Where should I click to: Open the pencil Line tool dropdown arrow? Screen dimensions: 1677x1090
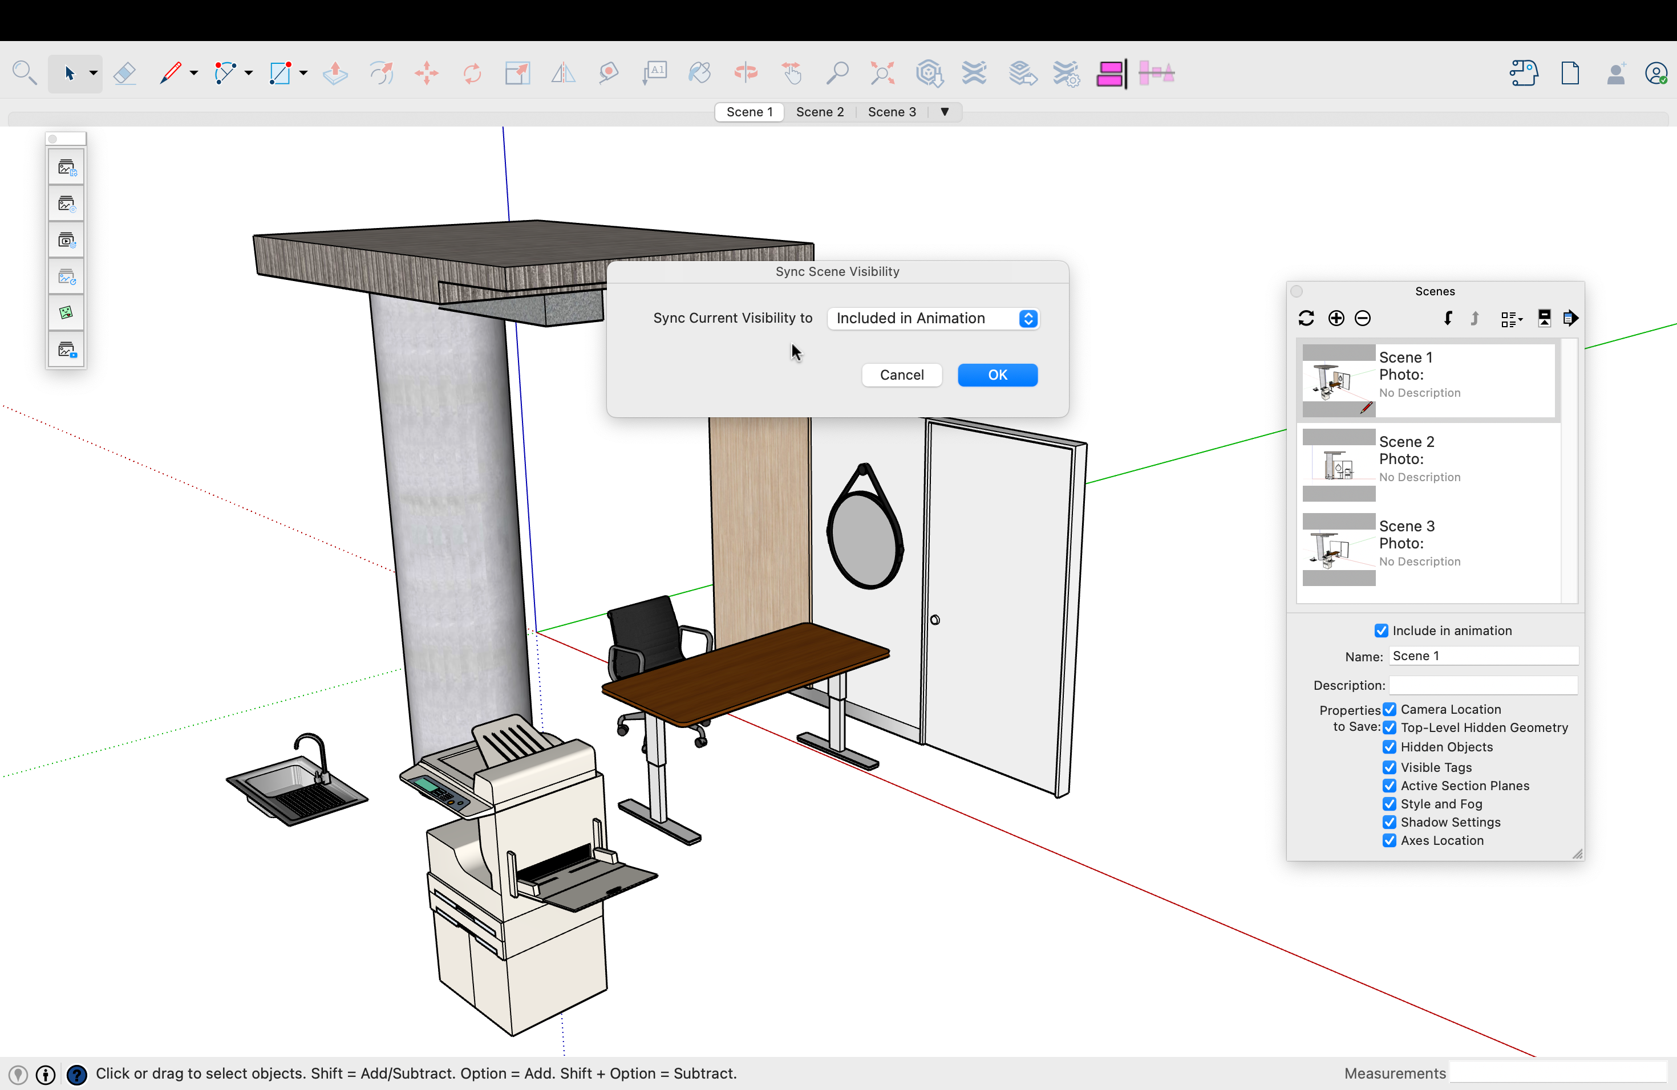(x=194, y=73)
